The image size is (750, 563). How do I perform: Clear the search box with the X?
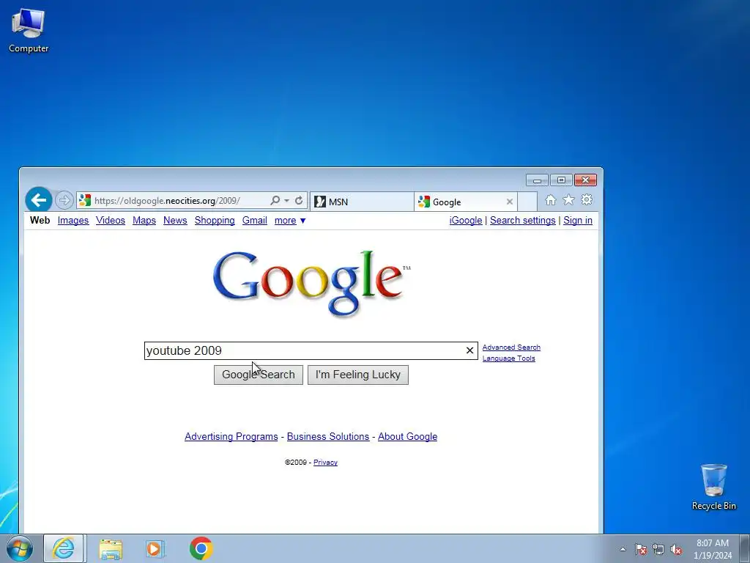pyautogui.click(x=469, y=350)
